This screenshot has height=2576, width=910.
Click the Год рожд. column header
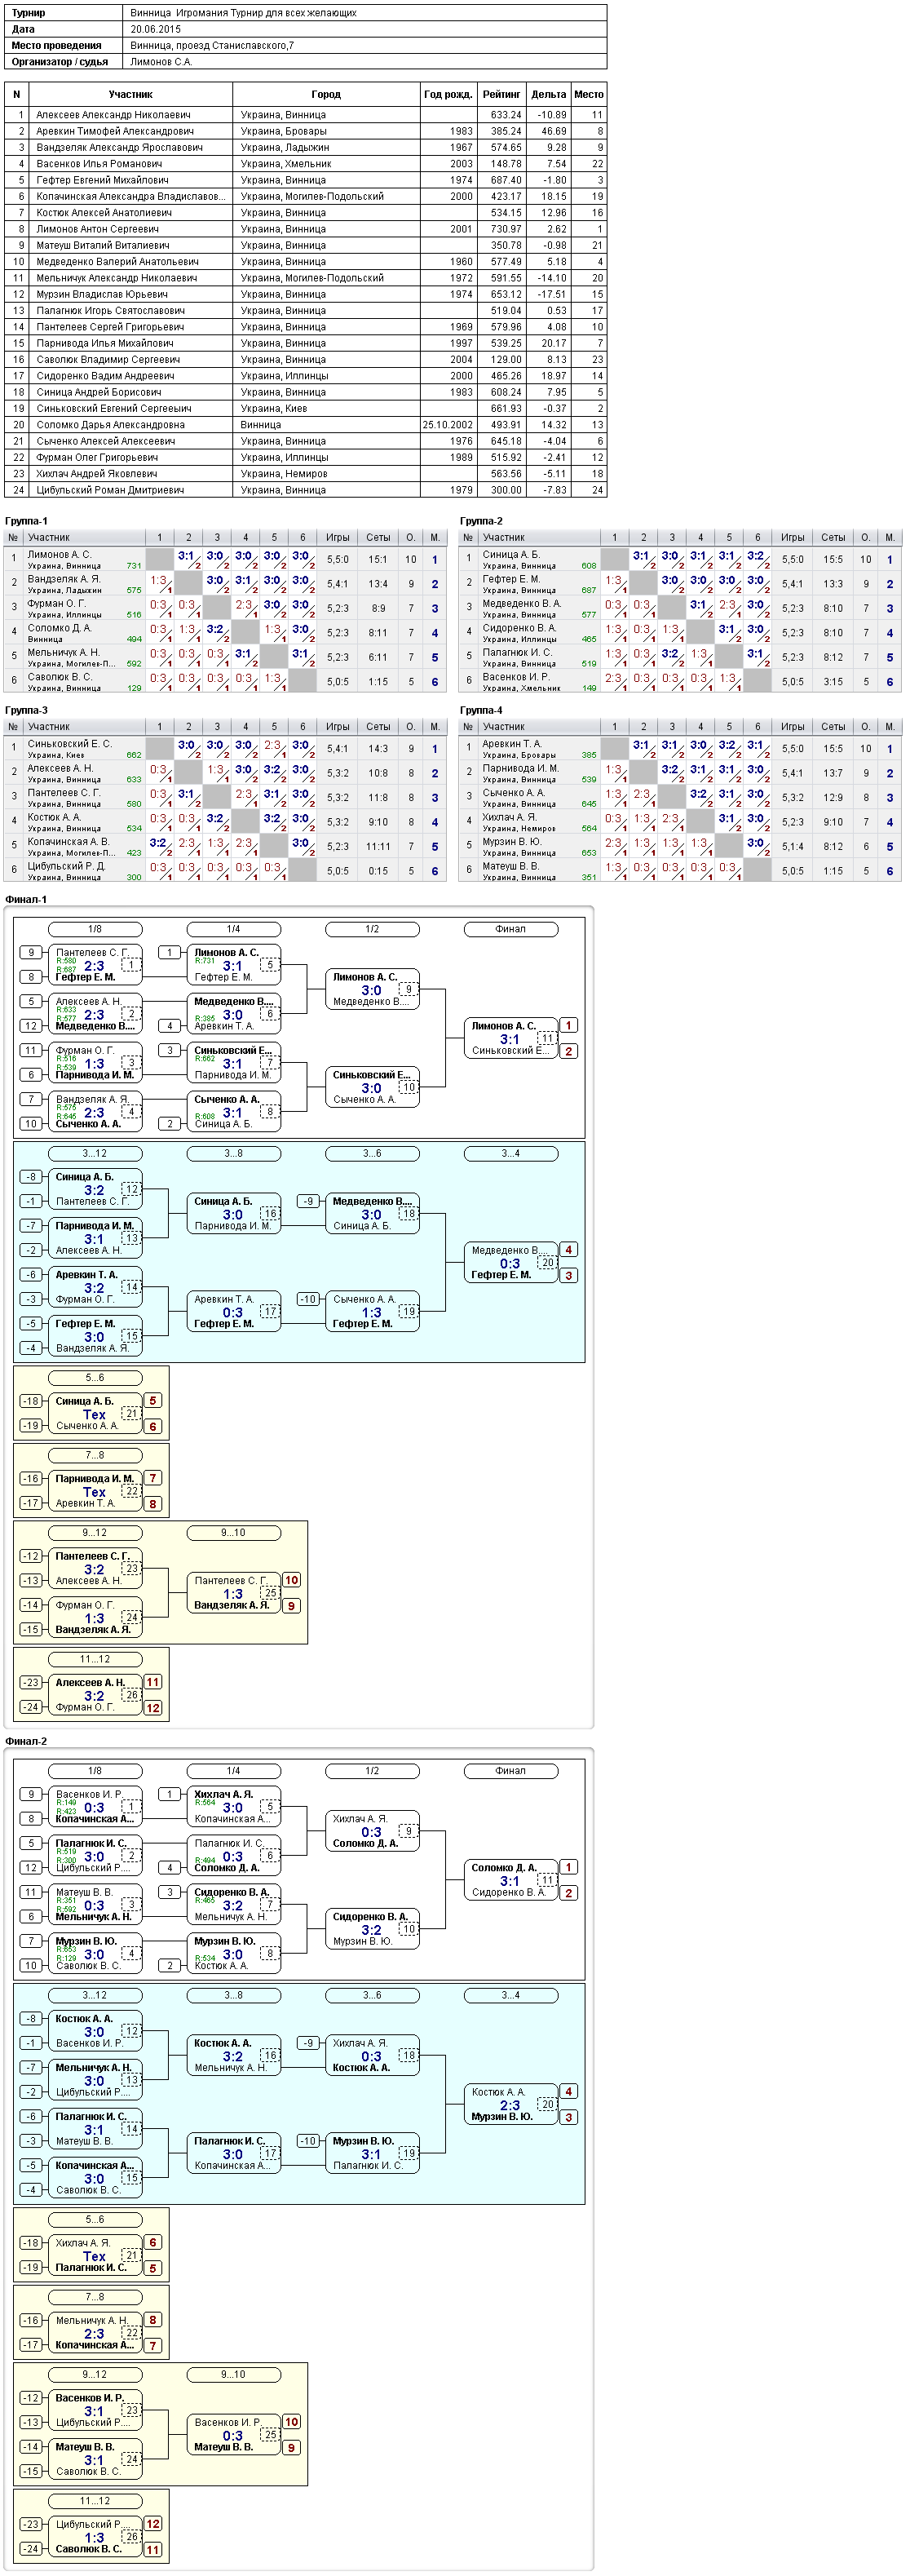448,94
